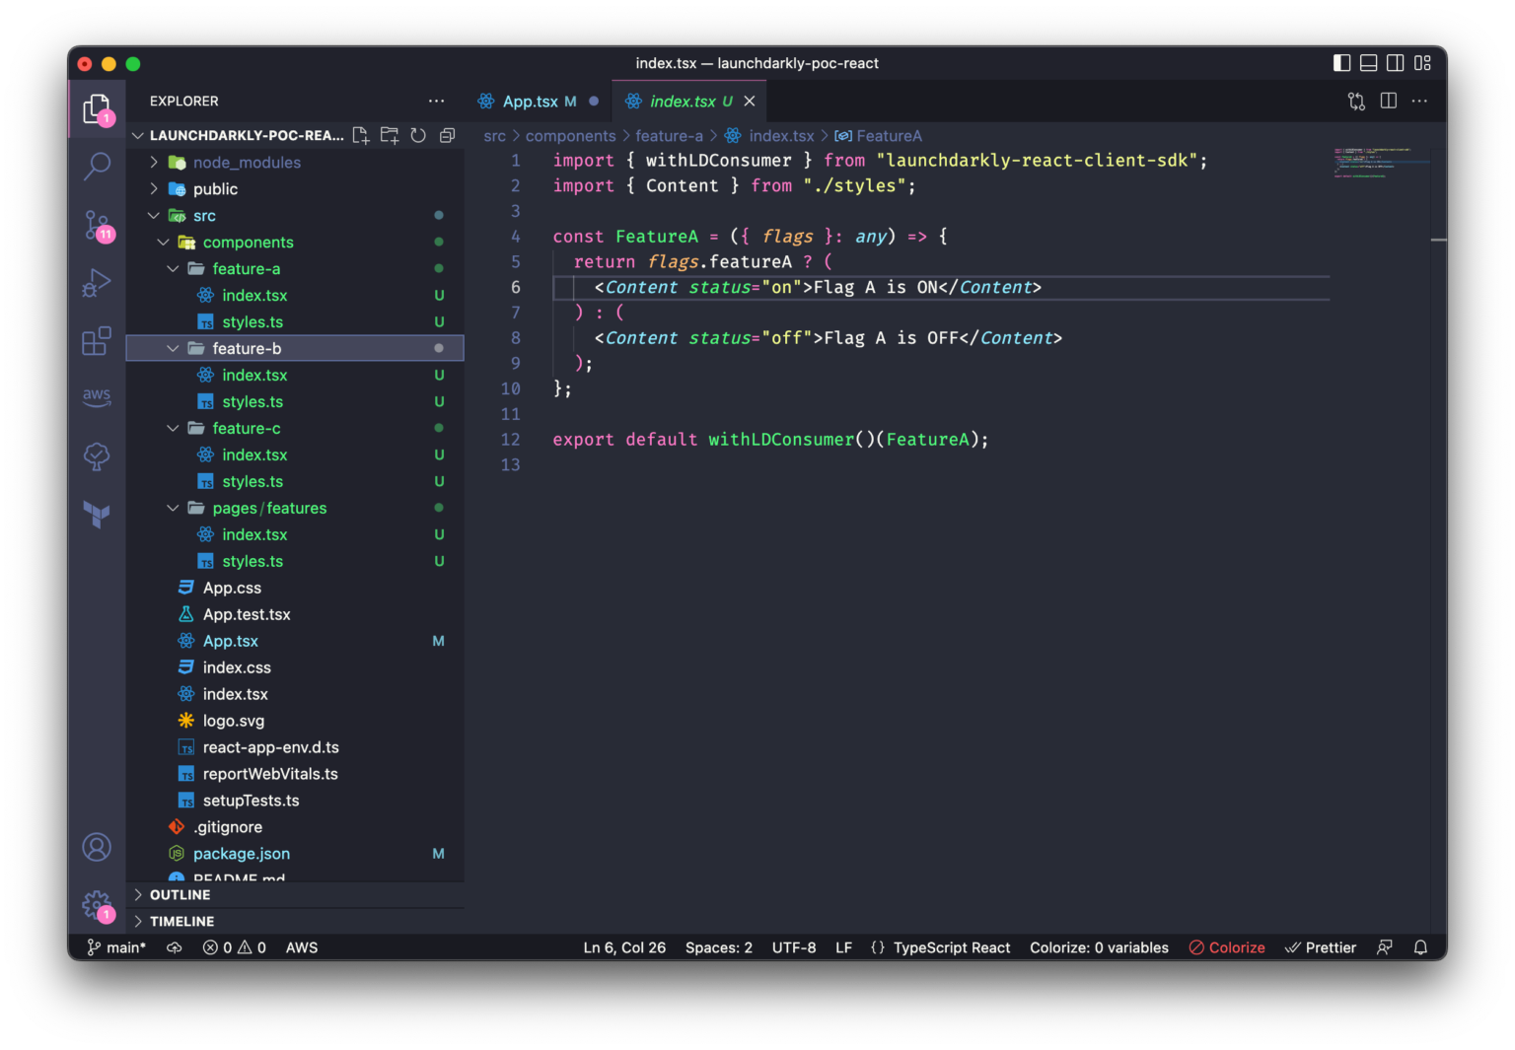Screen dimensions: 1515x1050
Task: Expand the OUTLINE section
Action: point(180,895)
